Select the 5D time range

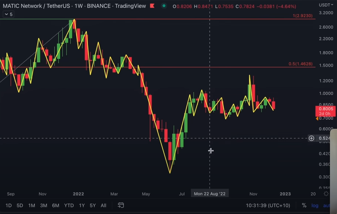click(20, 206)
